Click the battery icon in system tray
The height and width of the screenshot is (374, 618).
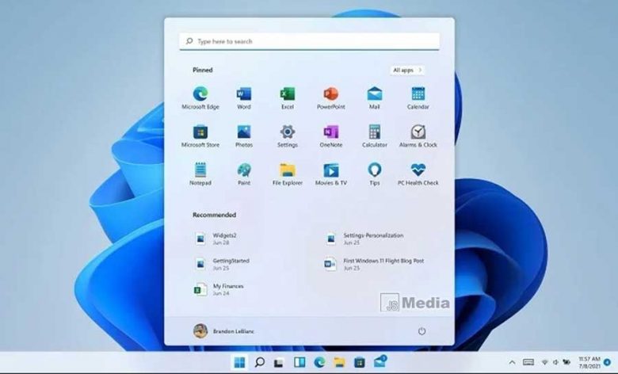pos(566,362)
